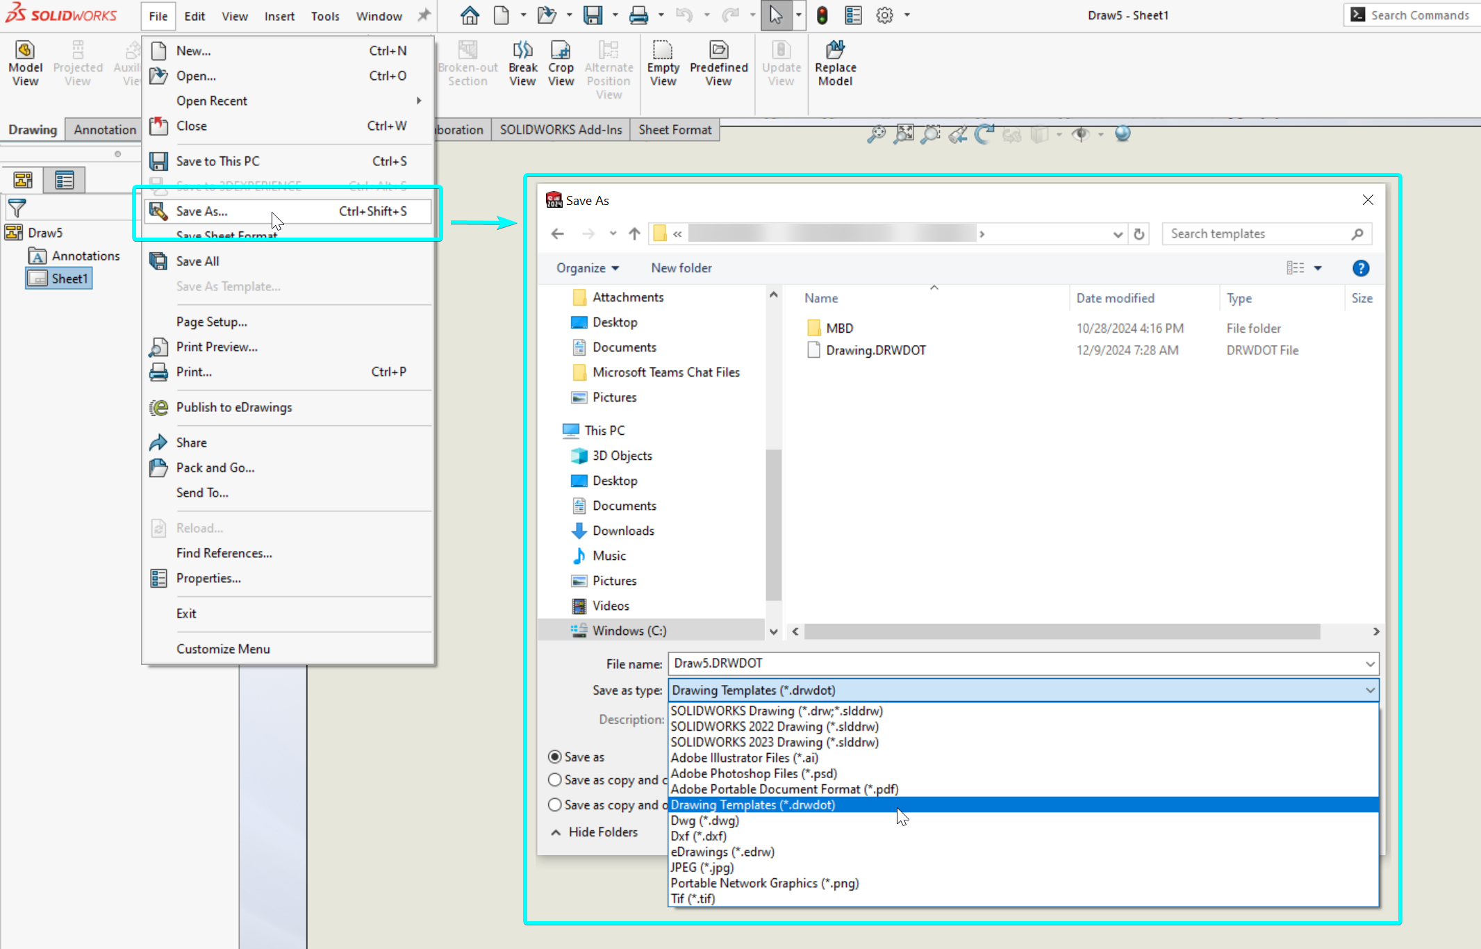Open the FeatureManager design tree tab icon
This screenshot has height=949, width=1481.
coord(23,181)
